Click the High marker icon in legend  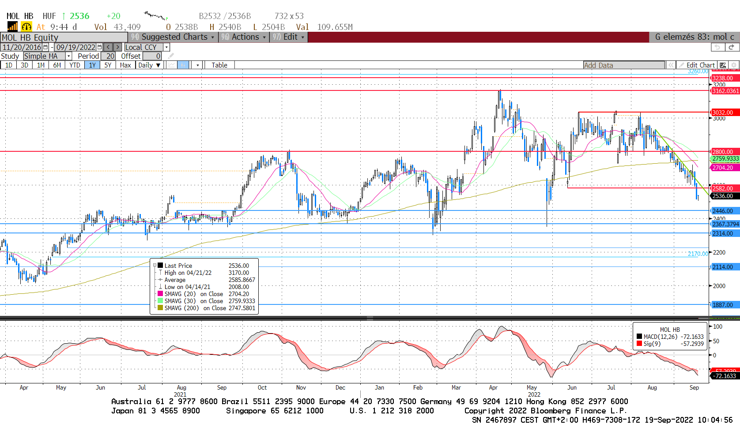[160, 273]
